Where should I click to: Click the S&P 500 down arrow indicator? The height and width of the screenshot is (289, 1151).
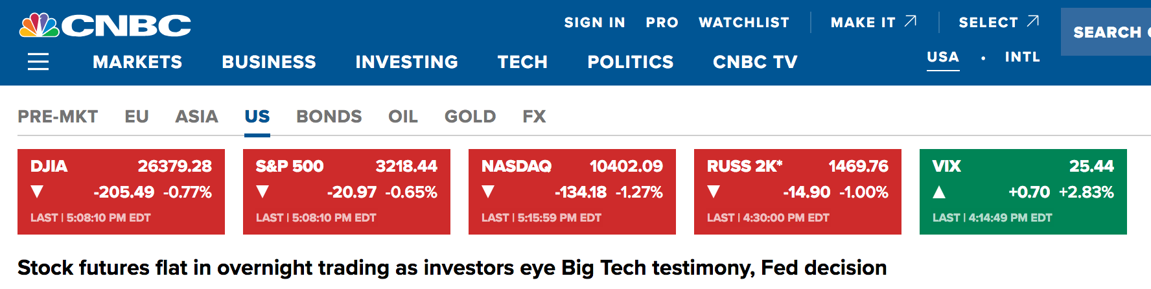click(x=262, y=192)
